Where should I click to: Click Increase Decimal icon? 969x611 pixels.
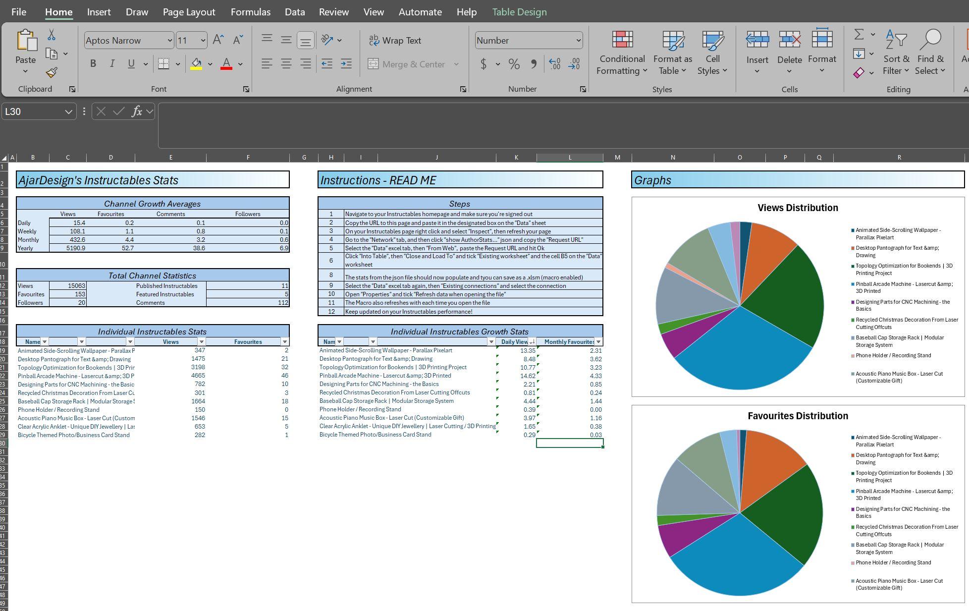555,64
